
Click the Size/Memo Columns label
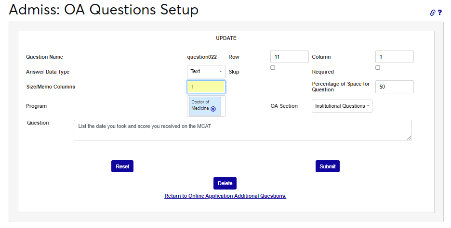point(51,87)
